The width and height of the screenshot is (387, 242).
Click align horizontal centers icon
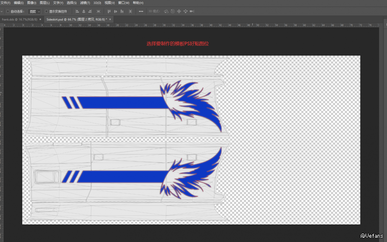tap(84, 11)
